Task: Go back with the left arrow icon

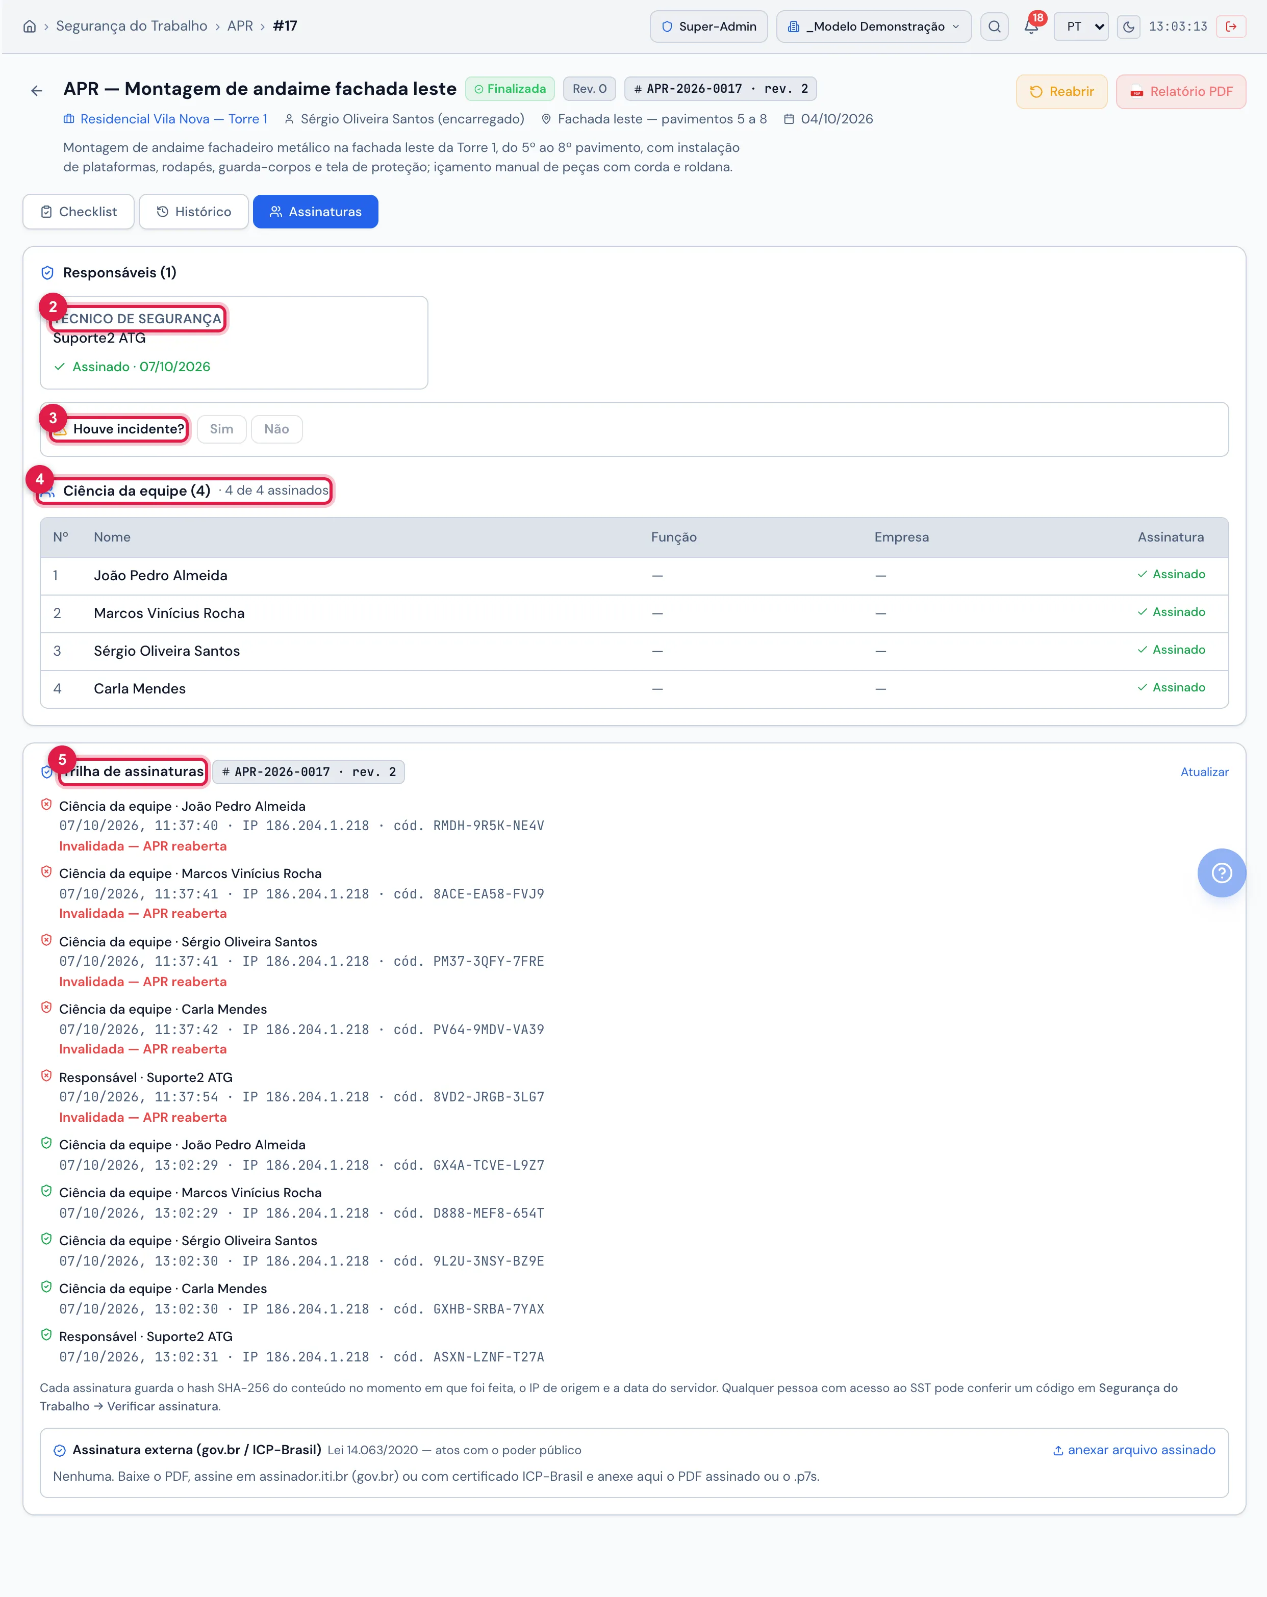Action: coord(36,91)
